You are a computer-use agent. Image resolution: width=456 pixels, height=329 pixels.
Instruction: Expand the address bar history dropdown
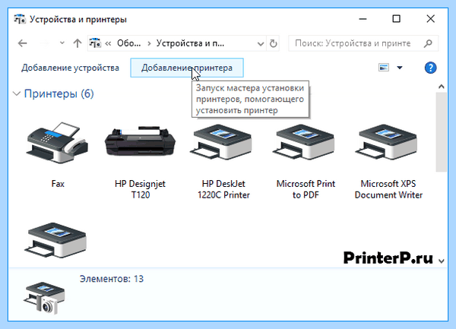coord(261,44)
